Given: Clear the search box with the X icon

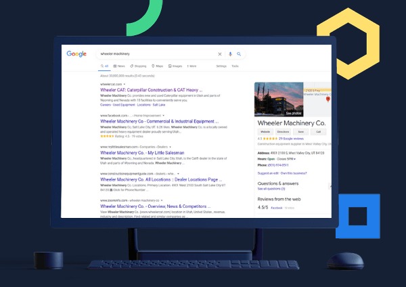Looking at the screenshot, I should (219, 53).
